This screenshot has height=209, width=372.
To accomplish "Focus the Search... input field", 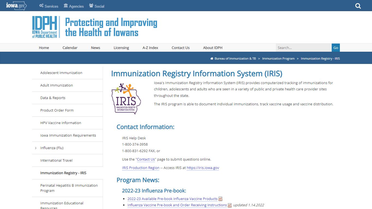I will pyautogui.click(x=304, y=48).
